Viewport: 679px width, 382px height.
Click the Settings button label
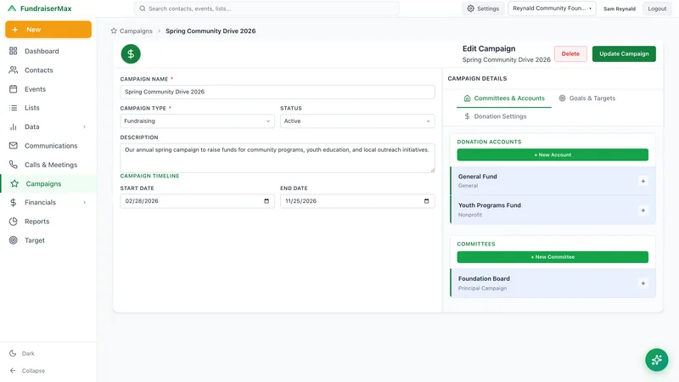pos(488,8)
